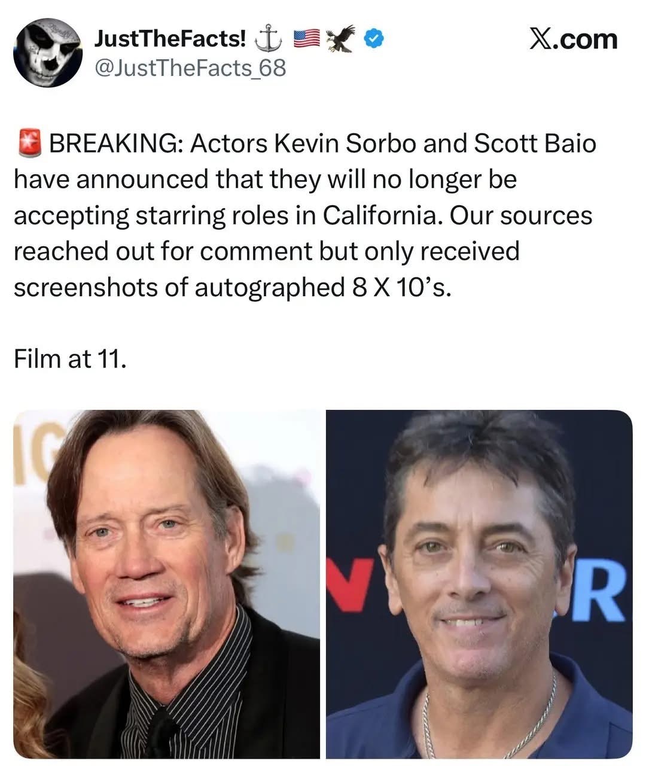Click the name Scott Baio in text
Screen dimensions: 646x782
coord(535,144)
